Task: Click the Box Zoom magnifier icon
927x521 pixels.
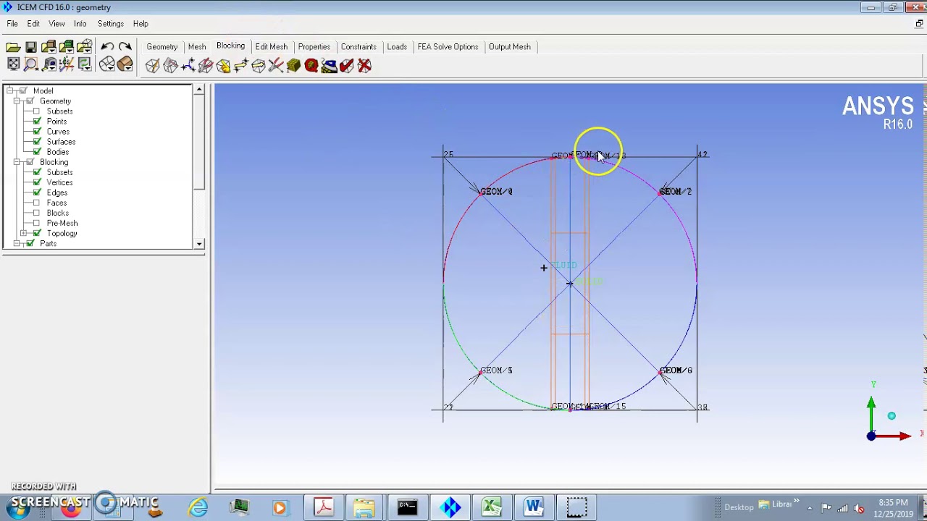Action: point(31,64)
